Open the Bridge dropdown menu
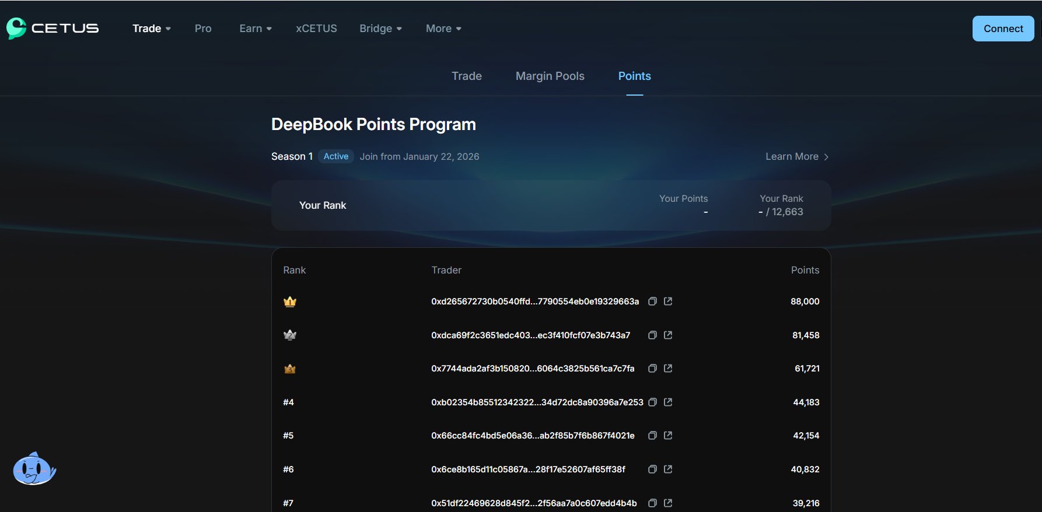The height and width of the screenshot is (512, 1042). pyautogui.click(x=380, y=29)
